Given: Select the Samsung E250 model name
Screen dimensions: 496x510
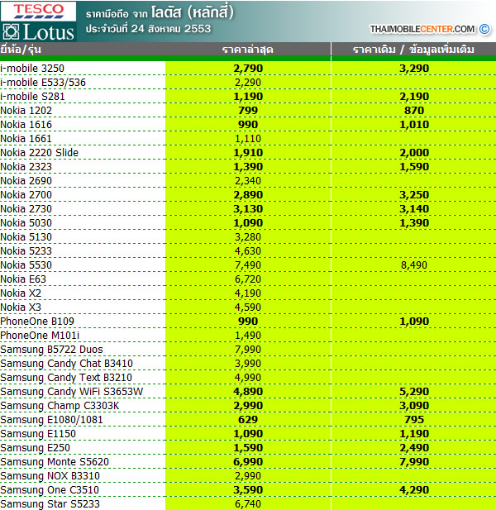Looking at the screenshot, I should (35, 447).
